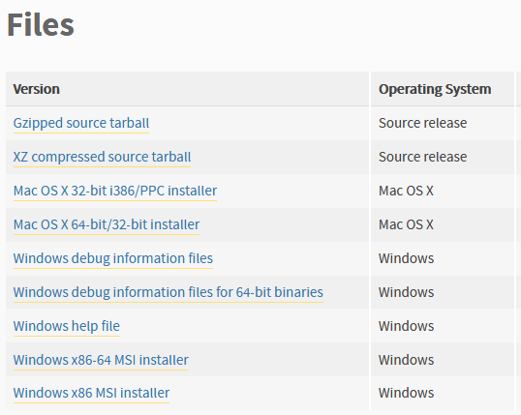This screenshot has width=521, height=415.
Task: Click Windows cell beside Windows debug information files
Action: (x=406, y=258)
